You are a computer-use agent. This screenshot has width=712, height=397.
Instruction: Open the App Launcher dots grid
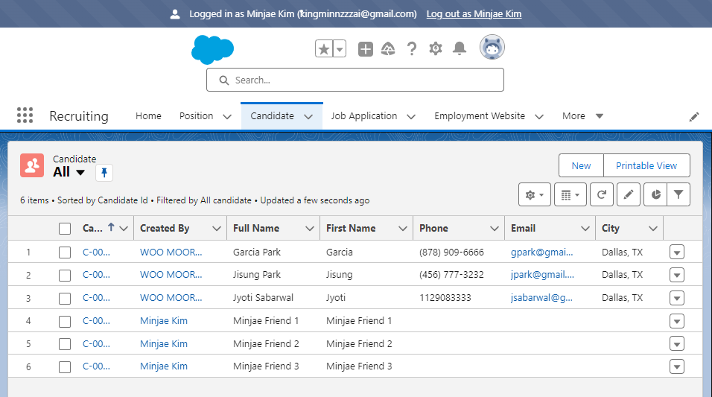[x=25, y=115]
